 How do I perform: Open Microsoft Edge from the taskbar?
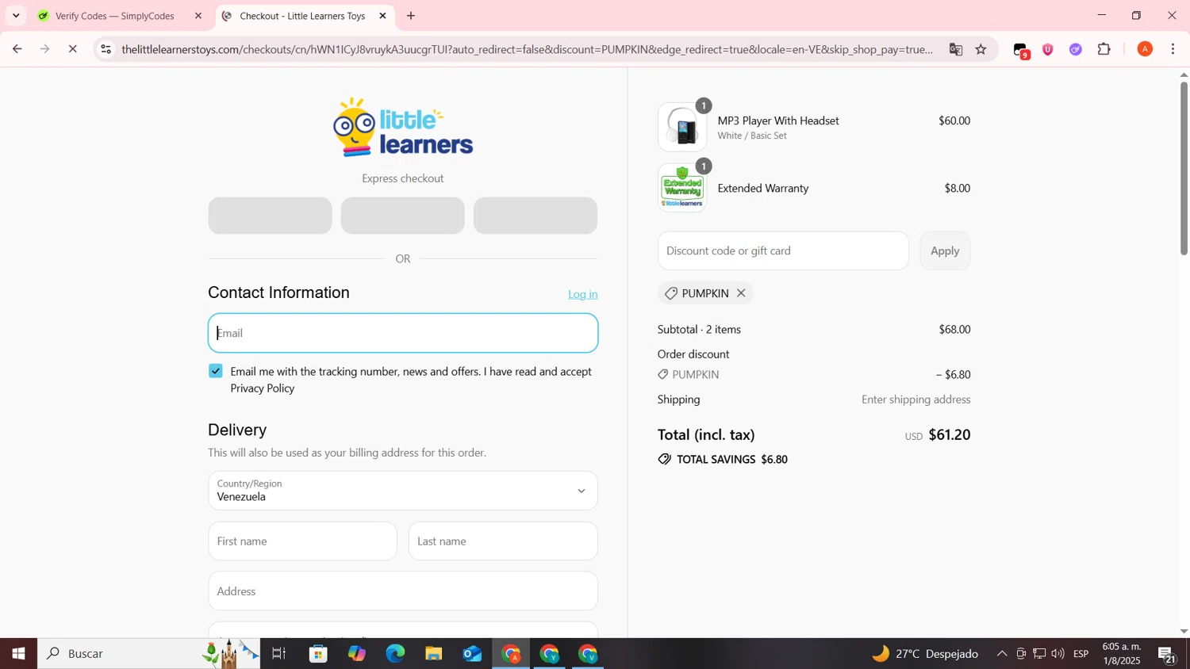tap(395, 654)
